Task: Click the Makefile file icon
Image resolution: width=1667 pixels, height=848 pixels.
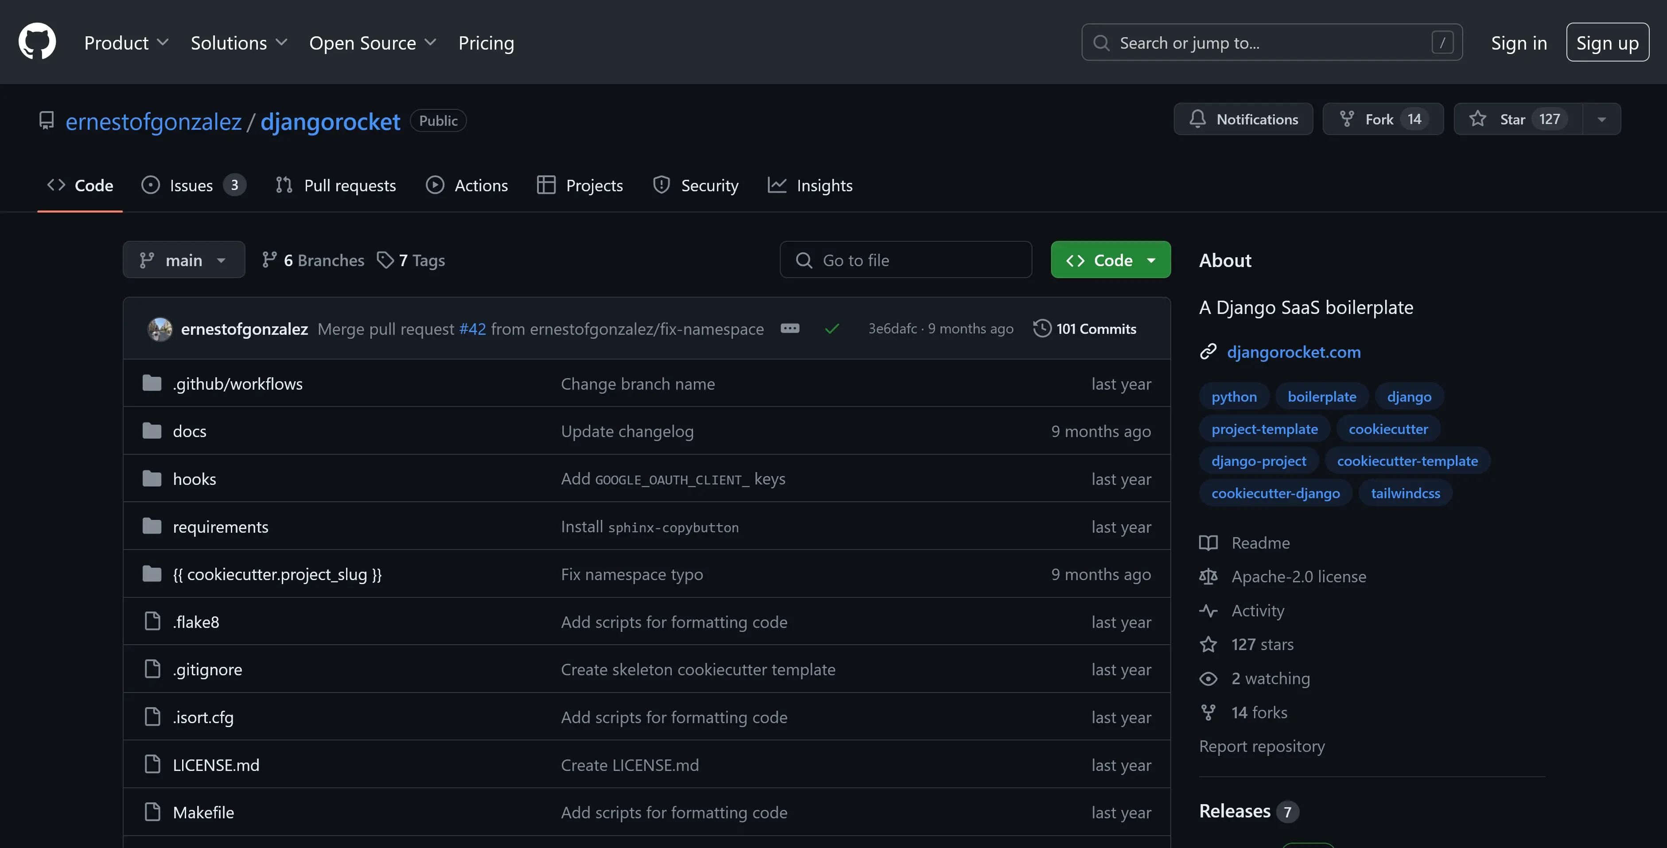Action: [x=152, y=811]
